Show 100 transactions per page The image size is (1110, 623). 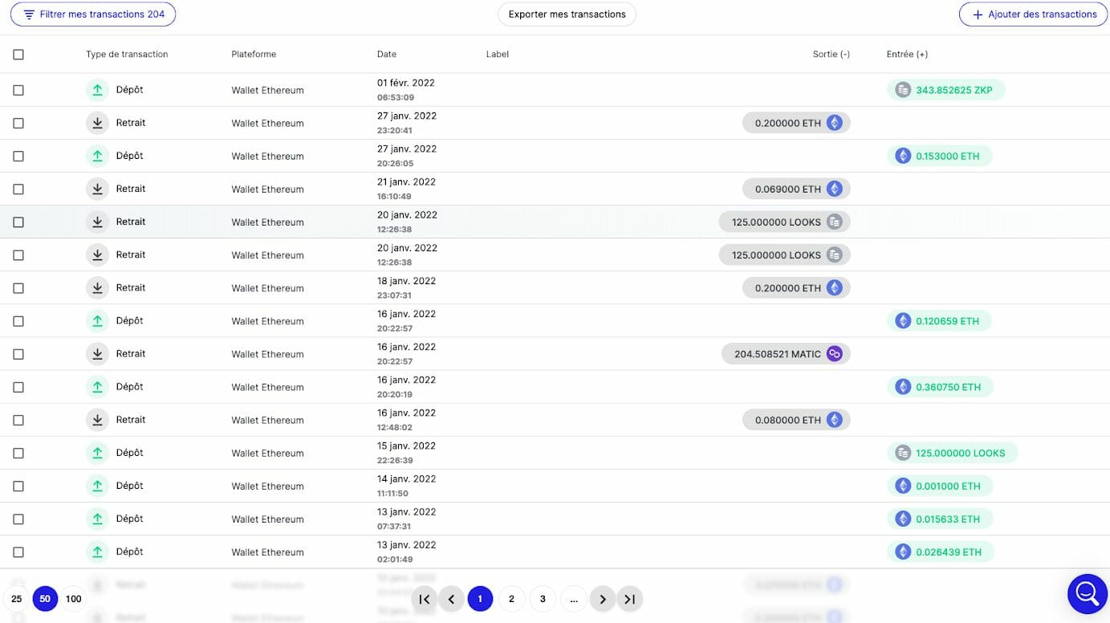pyautogui.click(x=74, y=599)
